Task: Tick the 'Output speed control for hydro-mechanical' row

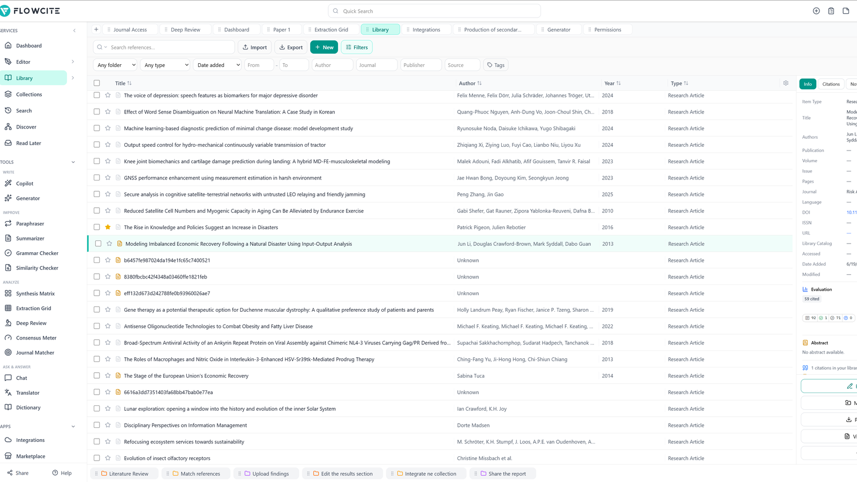Action: [x=96, y=145]
